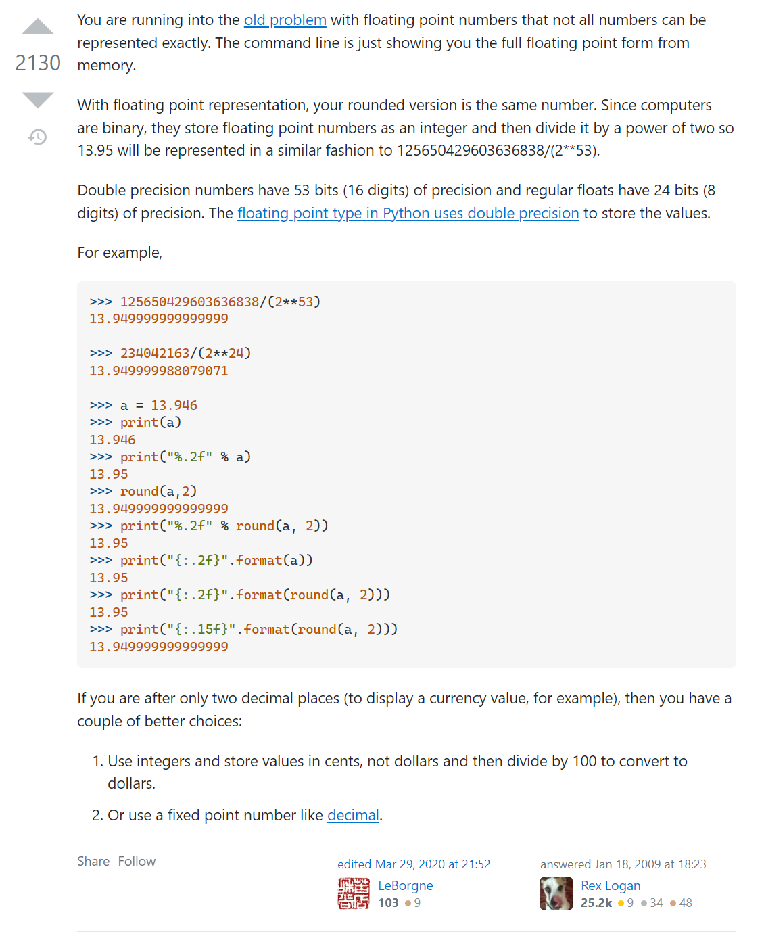Follow the "old problem" link

tap(285, 20)
